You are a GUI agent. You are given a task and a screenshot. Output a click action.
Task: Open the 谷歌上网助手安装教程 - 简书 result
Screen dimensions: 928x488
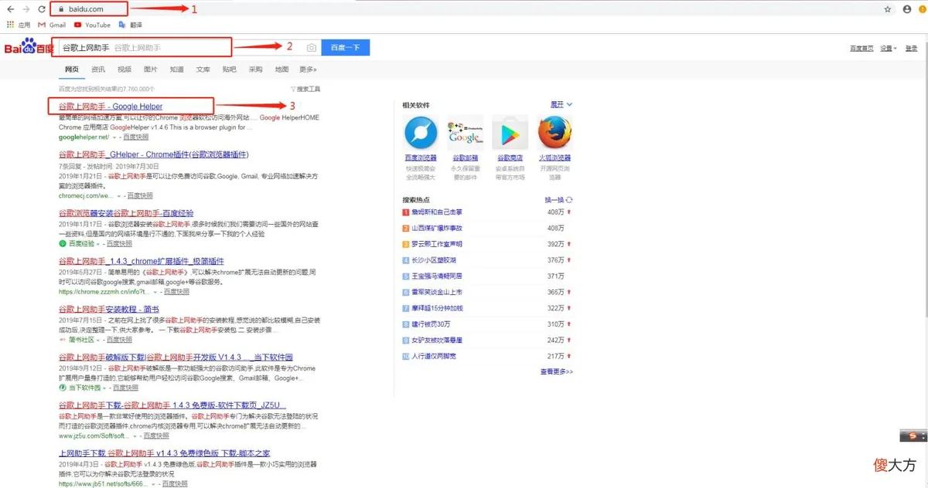(x=110, y=309)
